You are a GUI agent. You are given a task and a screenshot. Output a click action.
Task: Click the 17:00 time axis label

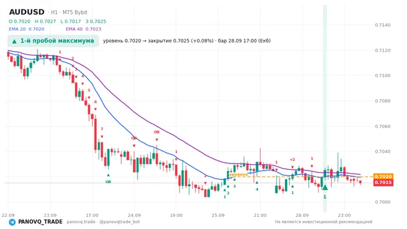point(92,215)
